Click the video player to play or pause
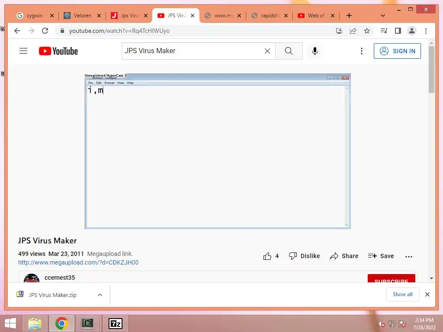The width and height of the screenshot is (443, 332). tap(218, 151)
